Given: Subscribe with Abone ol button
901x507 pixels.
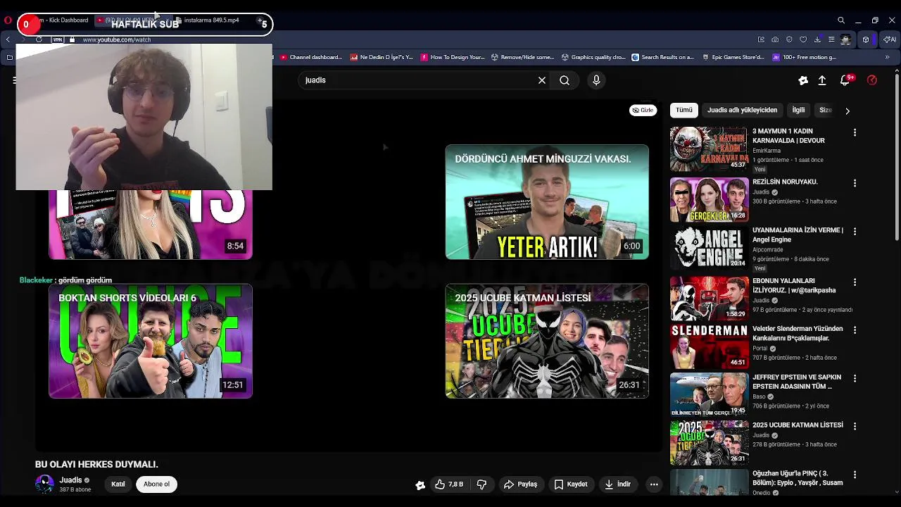Looking at the screenshot, I should [x=156, y=484].
